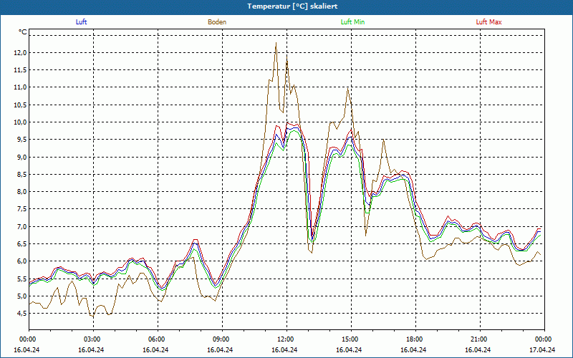Click the Boden curve peak near 11:30
This screenshot has height=358, width=573.
click(x=276, y=43)
